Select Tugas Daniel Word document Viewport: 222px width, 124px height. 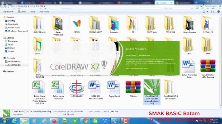tap(114, 89)
